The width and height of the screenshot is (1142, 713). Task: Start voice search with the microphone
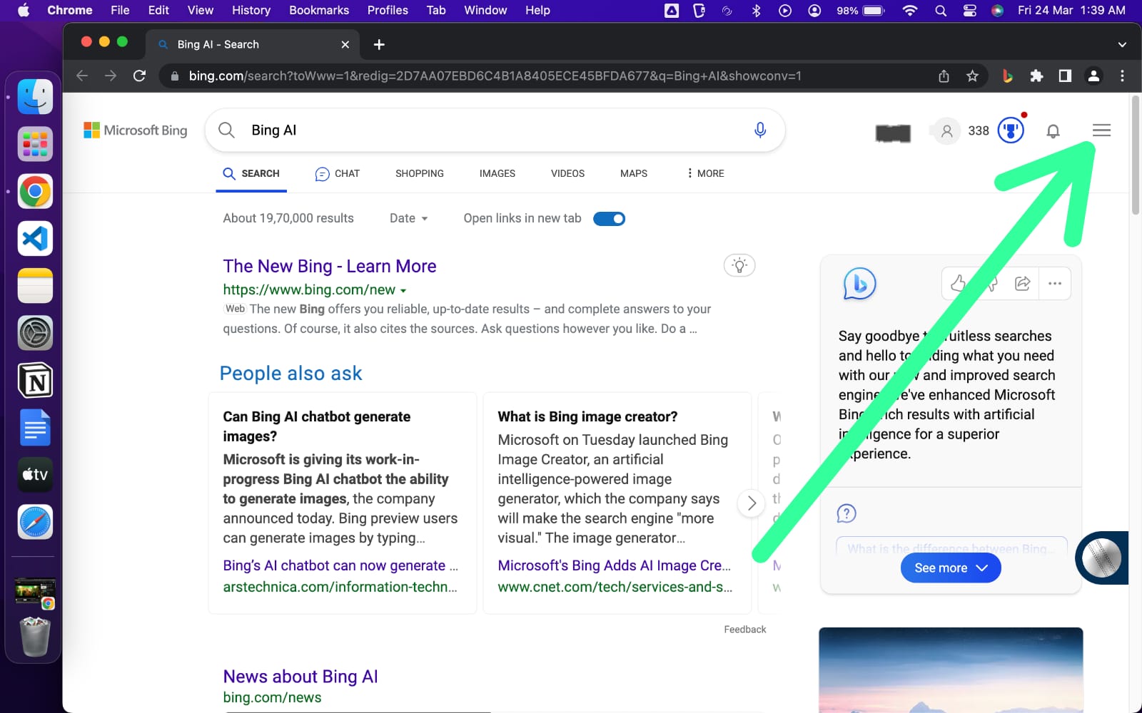click(760, 130)
